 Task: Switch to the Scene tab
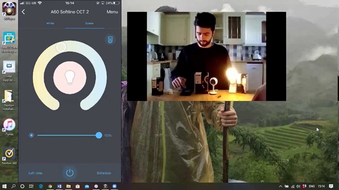[89, 23]
